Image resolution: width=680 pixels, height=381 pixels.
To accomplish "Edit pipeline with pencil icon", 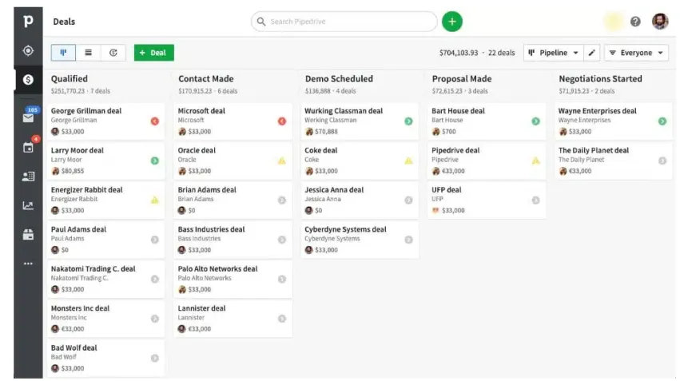I will pyautogui.click(x=591, y=53).
